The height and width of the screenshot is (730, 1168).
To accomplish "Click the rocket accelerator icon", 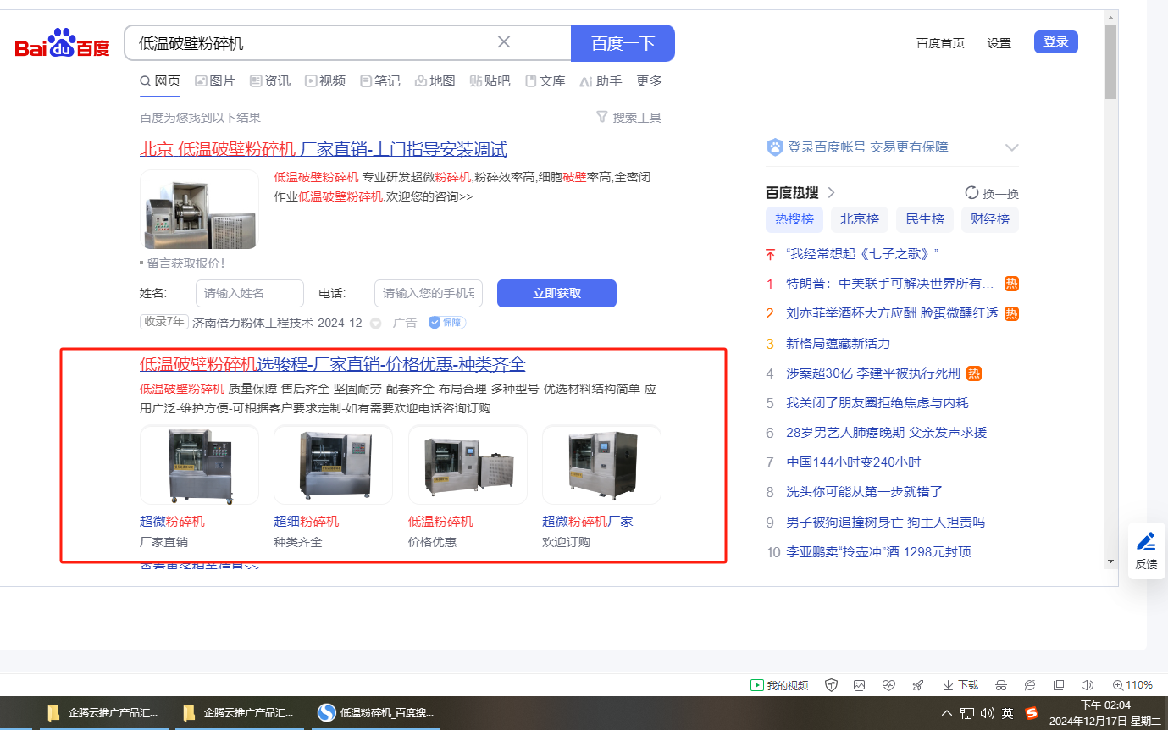I will (x=917, y=685).
